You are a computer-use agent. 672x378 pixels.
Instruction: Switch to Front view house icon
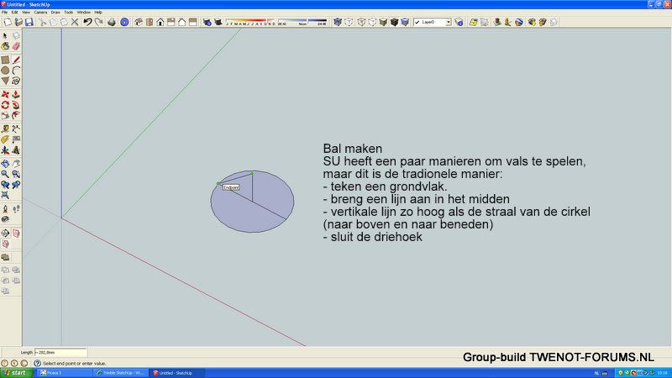pos(160,22)
